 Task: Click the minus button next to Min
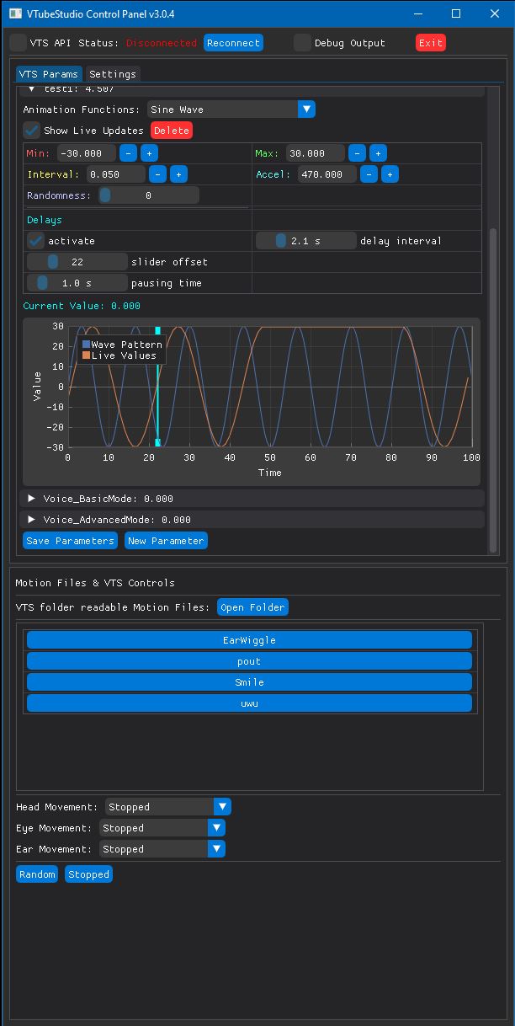(x=128, y=153)
